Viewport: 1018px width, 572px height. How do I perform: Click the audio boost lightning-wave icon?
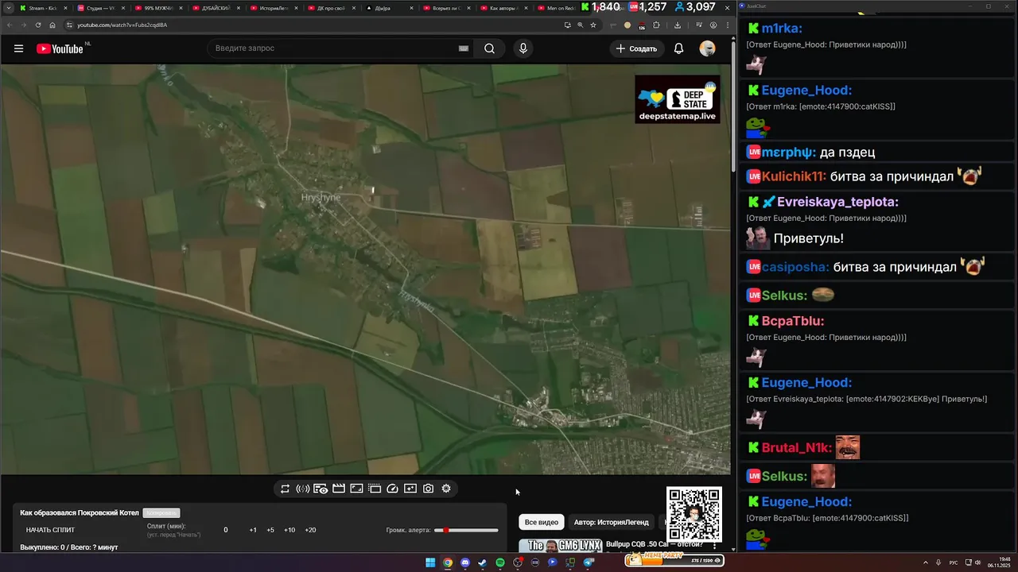pos(303,489)
